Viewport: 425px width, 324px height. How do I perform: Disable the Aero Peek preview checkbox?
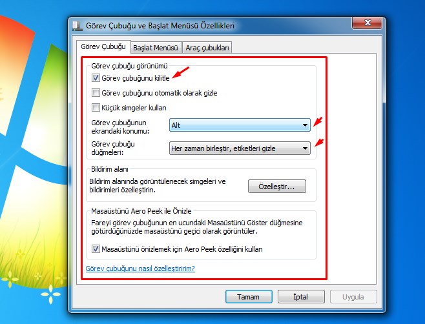coord(96,248)
